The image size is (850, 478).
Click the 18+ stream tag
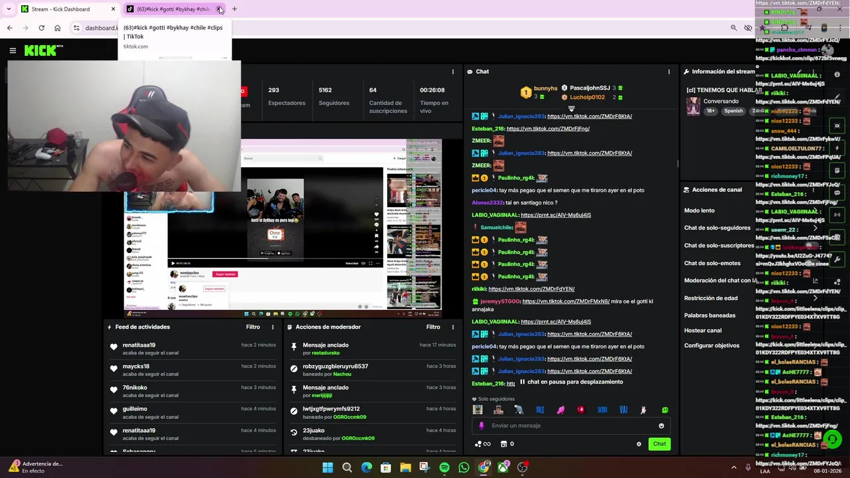710,111
